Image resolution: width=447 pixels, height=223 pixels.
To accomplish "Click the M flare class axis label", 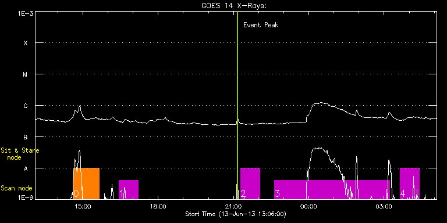I will [x=26, y=74].
